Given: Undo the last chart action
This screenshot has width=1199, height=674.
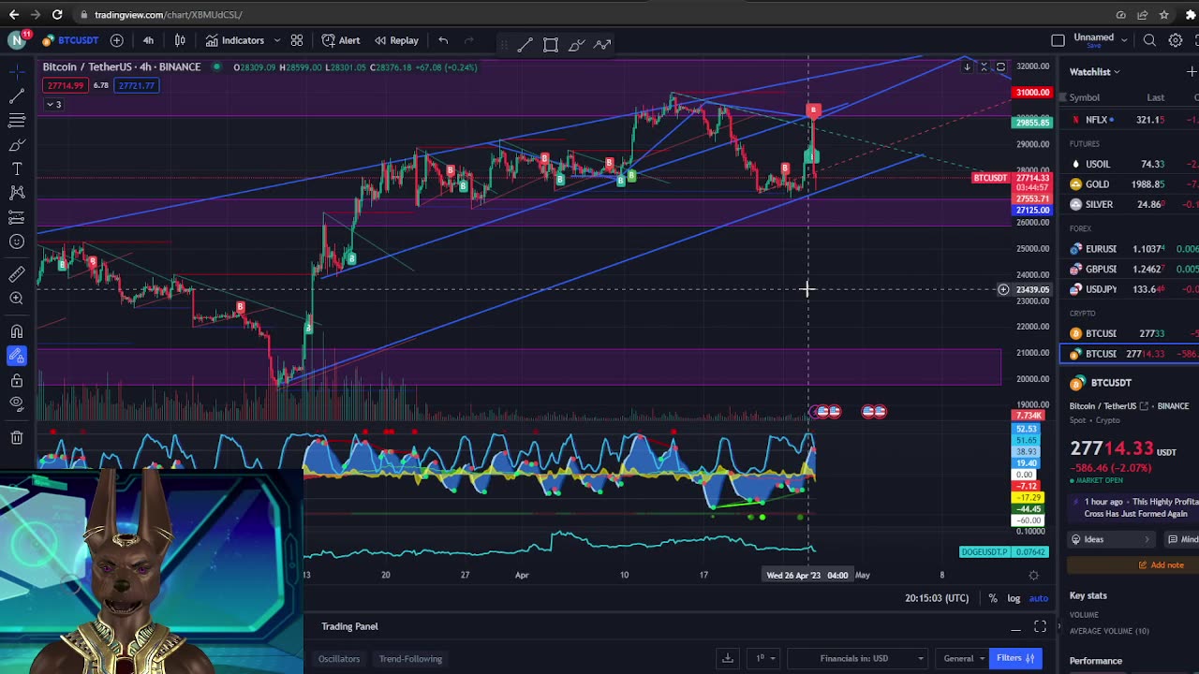Looking at the screenshot, I should pyautogui.click(x=443, y=40).
